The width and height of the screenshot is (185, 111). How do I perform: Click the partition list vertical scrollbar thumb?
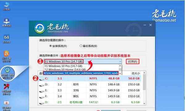144,82
